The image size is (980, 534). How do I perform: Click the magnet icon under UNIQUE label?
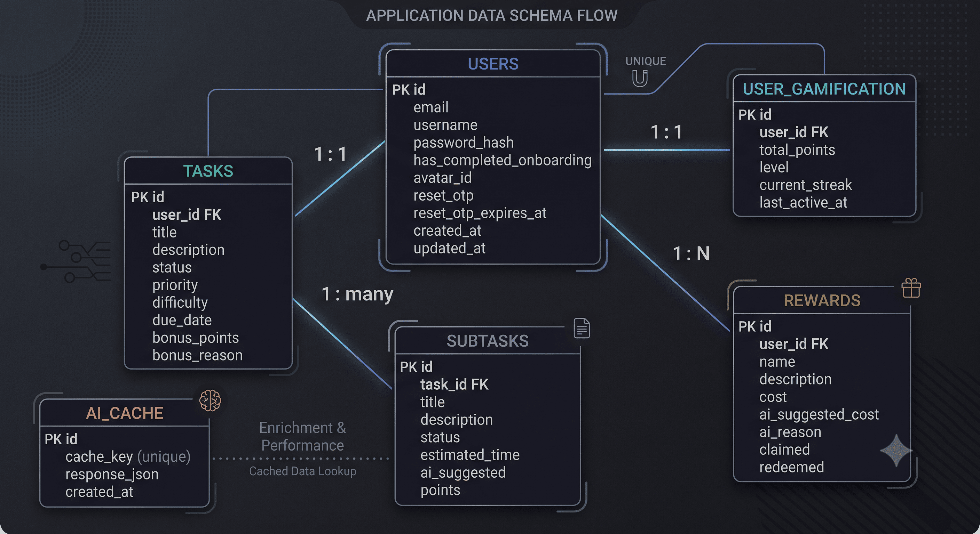click(640, 79)
